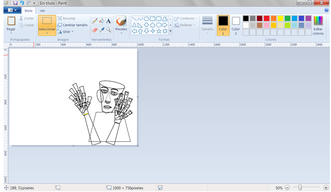Screen dimensions: 331x192
Task: Click the Undo arrow in title bar
Action: (22, 3)
